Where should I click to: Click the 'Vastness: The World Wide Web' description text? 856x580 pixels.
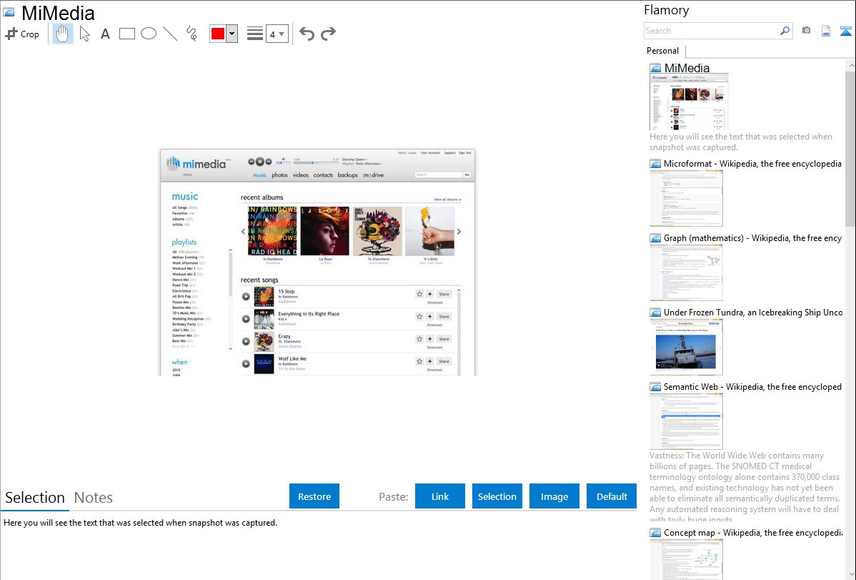pos(745,487)
